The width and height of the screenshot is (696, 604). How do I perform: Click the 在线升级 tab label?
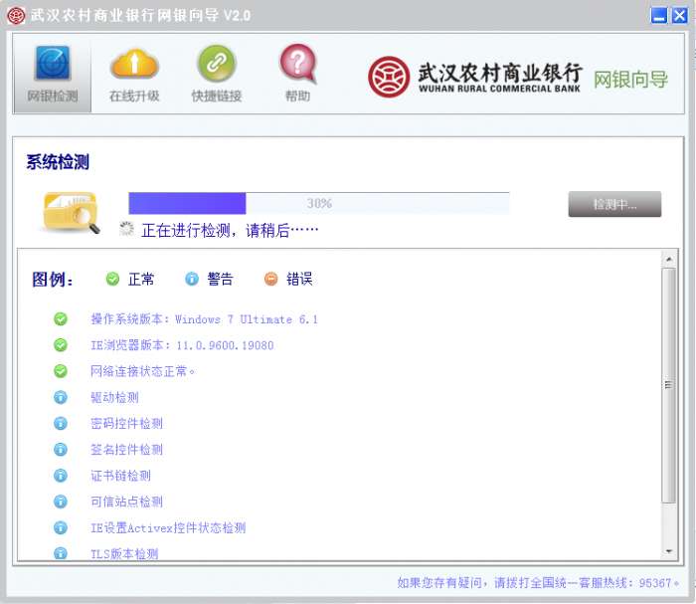pyautogui.click(x=134, y=96)
